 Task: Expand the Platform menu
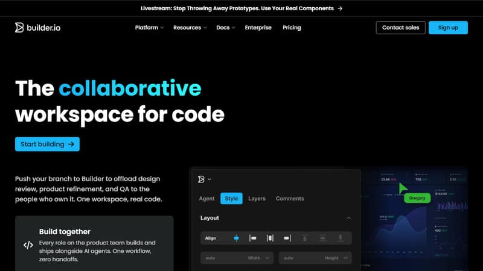(x=149, y=28)
